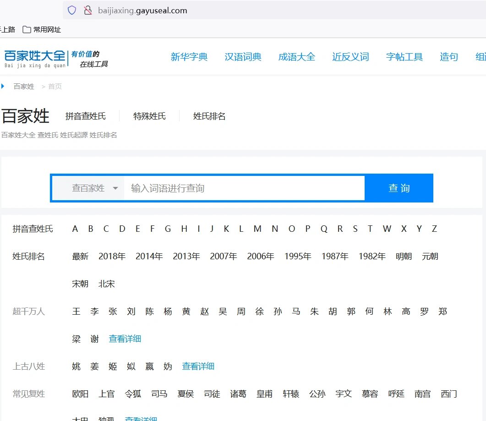The image size is (486, 421).
Task: Click the browser address bar URL
Action: [x=142, y=11]
